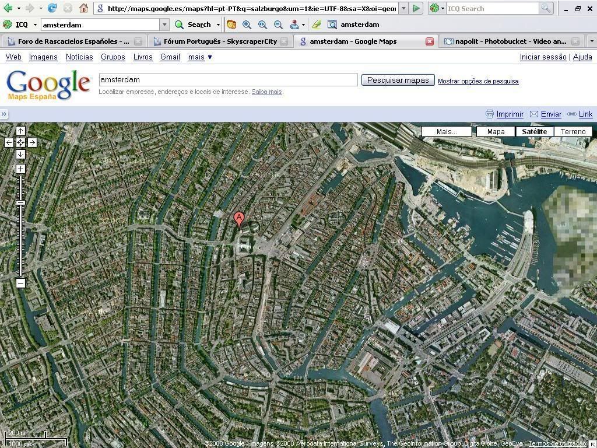Switch map view to Terreno
This screenshot has height=448, width=597.
pyautogui.click(x=573, y=132)
